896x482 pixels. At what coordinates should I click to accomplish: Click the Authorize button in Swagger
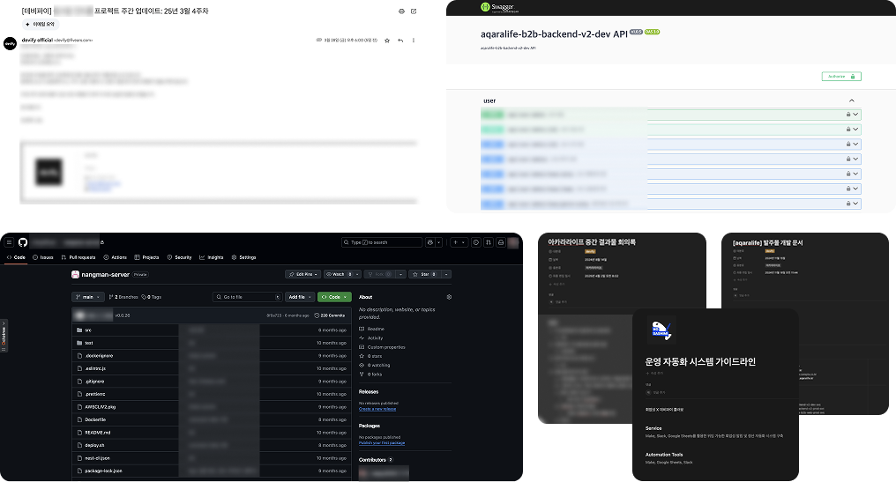click(841, 76)
